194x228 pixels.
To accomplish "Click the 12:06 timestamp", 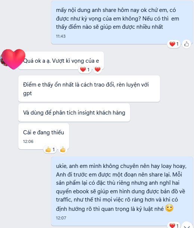I will click(x=28, y=141).
